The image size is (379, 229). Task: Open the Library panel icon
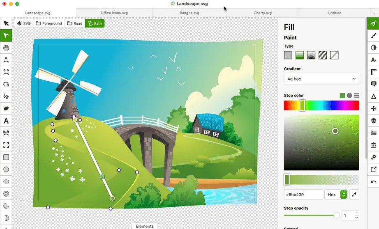click(x=373, y=145)
